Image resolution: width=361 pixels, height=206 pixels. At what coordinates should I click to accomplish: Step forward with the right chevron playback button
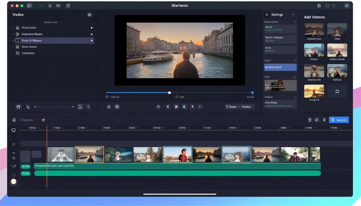coord(192,107)
